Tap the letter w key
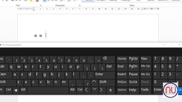This screenshot has height=102, width=182. (x=20, y=67)
